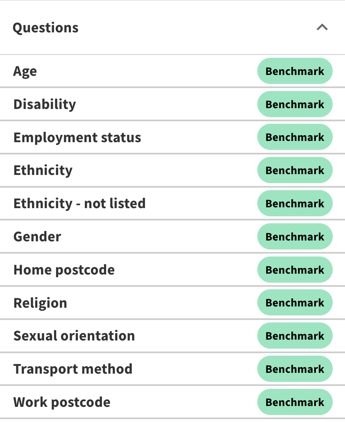Collapse the Questions section chevron
345x422 pixels.
click(322, 28)
